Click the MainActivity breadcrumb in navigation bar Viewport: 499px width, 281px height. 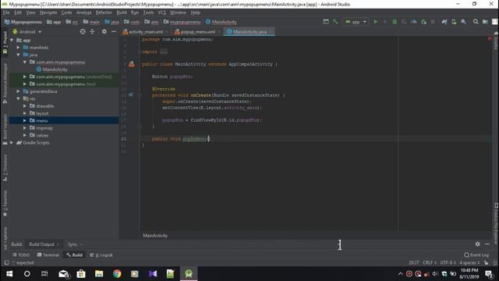coord(221,22)
